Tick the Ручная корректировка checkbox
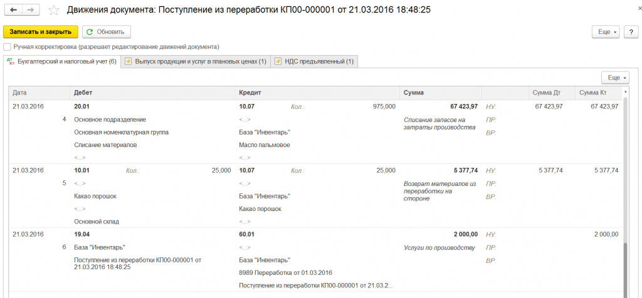 pos(7,47)
